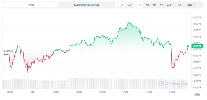Screen dimensions: 207x100
Task: Select the Marktkapitalisierung tab
Action: [x=87, y=5]
